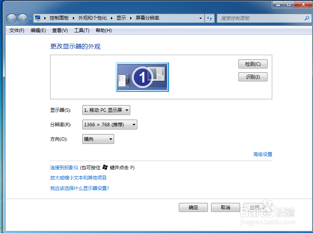Open the 高级设置 link
The image size is (313, 233).
[x=262, y=154]
